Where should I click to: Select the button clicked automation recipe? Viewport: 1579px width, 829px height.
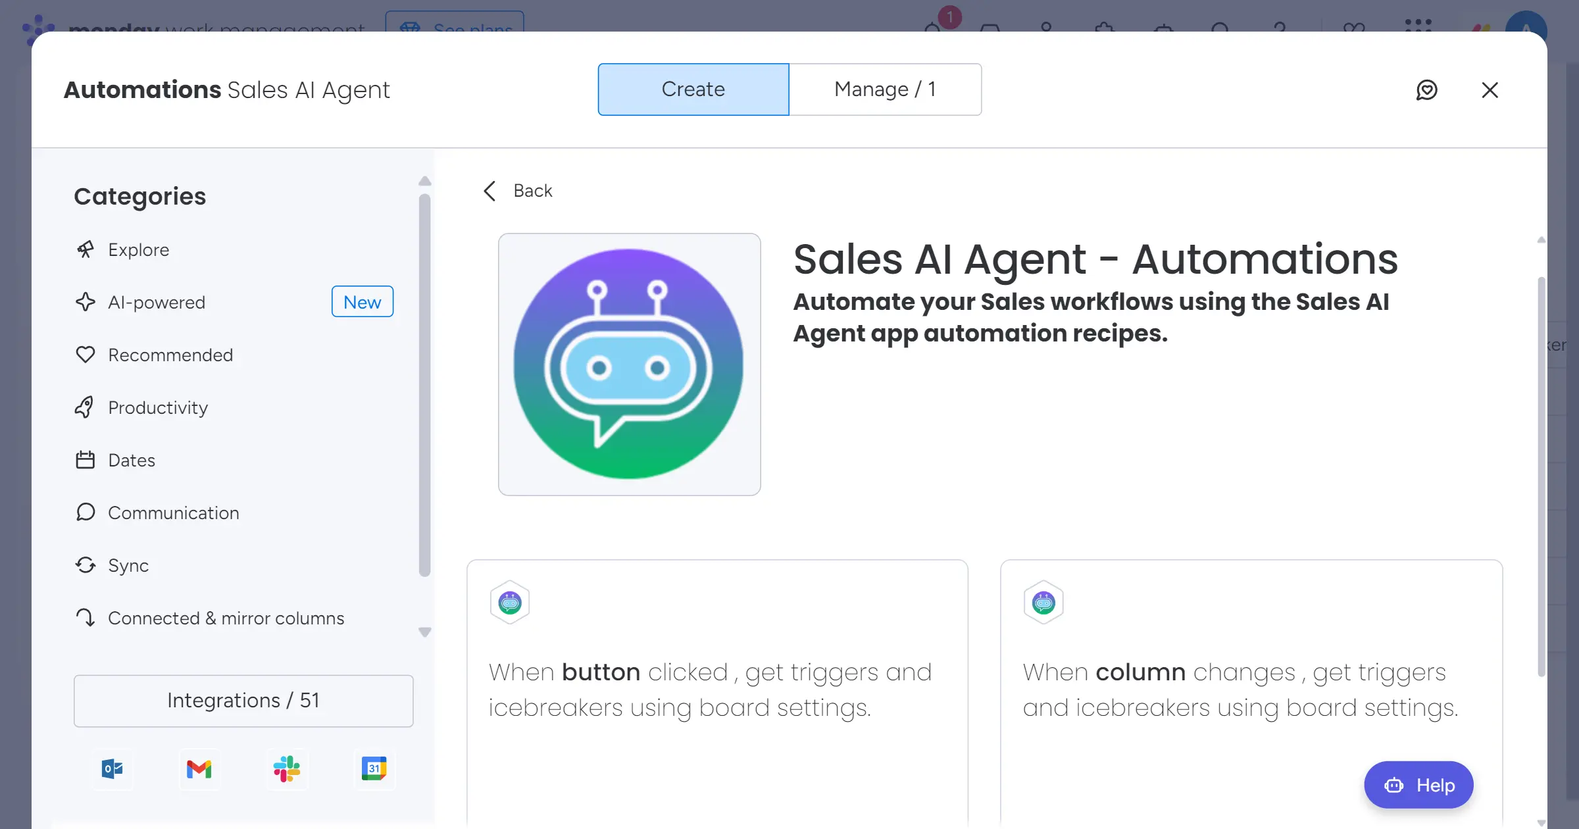(717, 691)
